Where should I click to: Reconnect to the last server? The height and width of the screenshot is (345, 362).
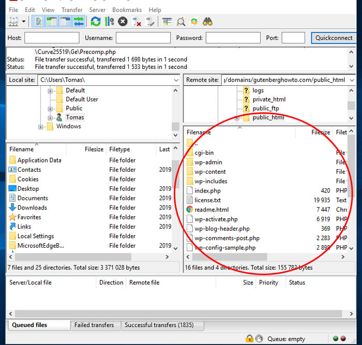coord(150,22)
